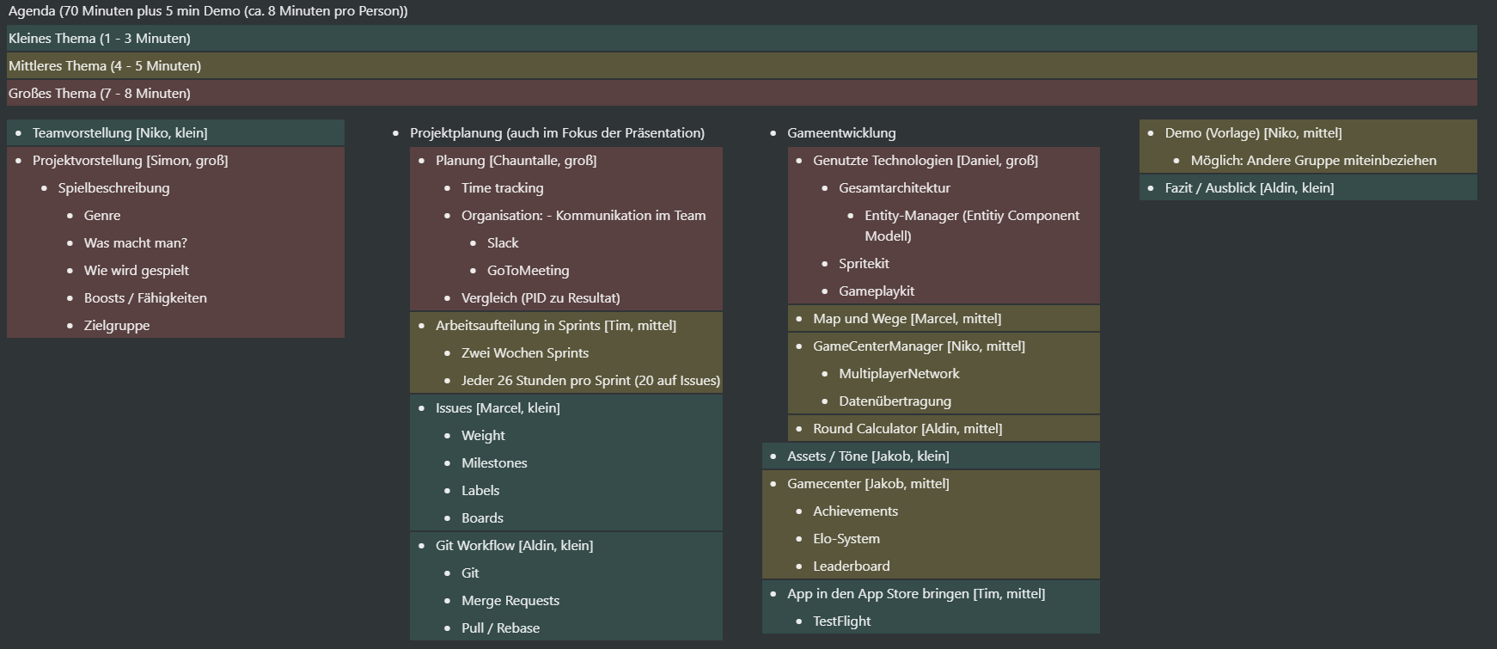1497x649 pixels.
Task: Click the 'Was macht man?' bullet
Action: point(136,243)
